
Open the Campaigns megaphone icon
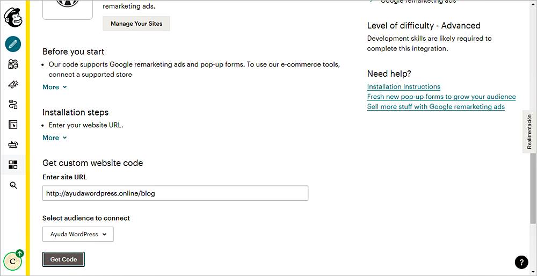coord(13,84)
